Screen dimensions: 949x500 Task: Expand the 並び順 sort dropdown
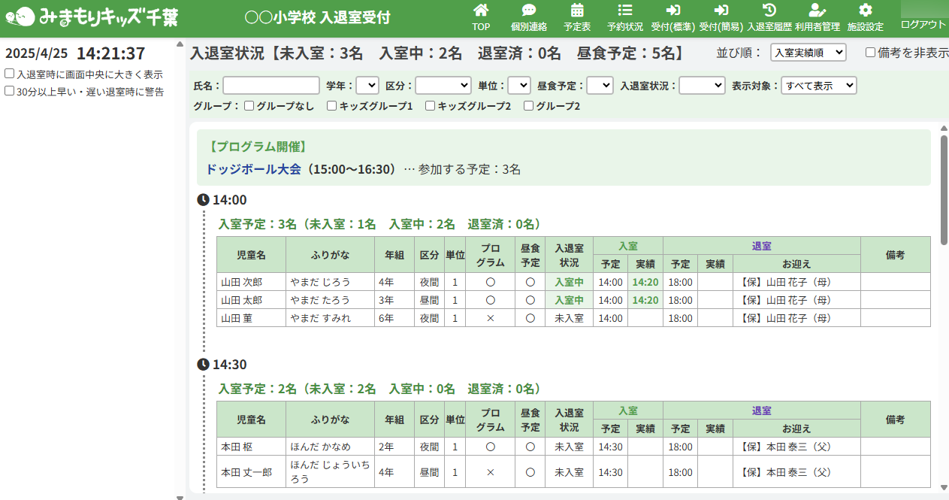coord(808,53)
